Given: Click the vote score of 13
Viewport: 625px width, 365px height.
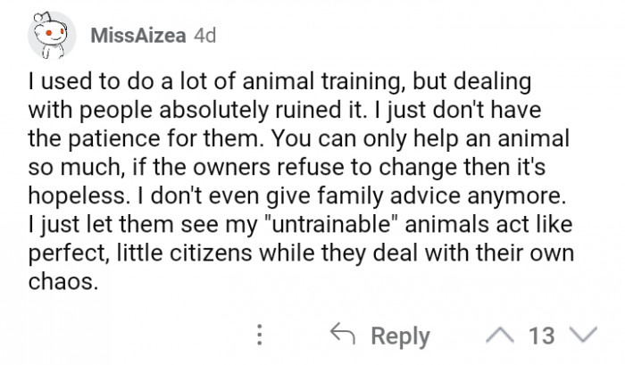Looking at the screenshot, I should pyautogui.click(x=542, y=336).
